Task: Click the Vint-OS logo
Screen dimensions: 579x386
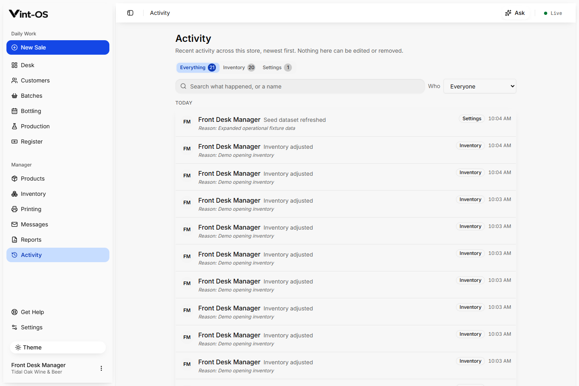Action: click(x=28, y=14)
